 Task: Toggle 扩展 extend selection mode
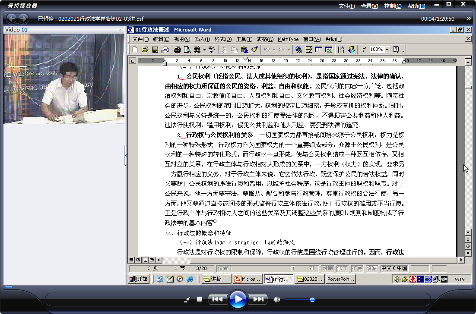(x=357, y=268)
